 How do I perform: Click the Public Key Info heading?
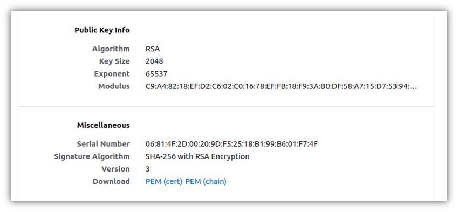[x=102, y=30]
